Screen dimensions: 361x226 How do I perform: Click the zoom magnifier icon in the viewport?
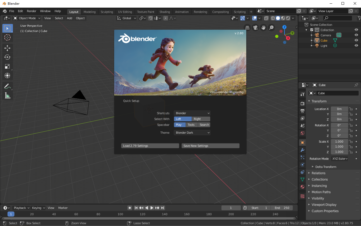271,27
